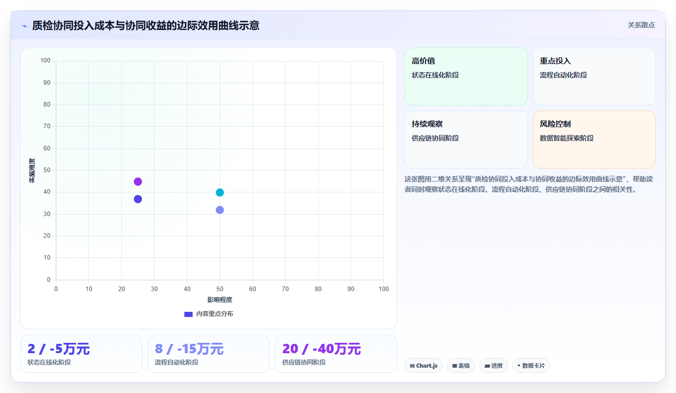Screen dimensions: 676x393
Task: Click the chart title 质检协同投入成本与协同收益的边际效用曲线示意
Action: click(x=146, y=25)
